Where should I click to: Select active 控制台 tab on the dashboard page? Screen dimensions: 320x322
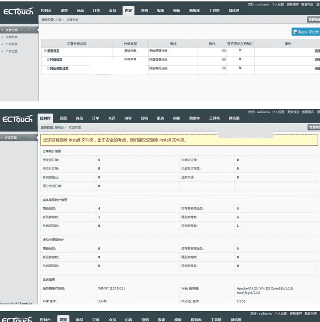[45, 118]
